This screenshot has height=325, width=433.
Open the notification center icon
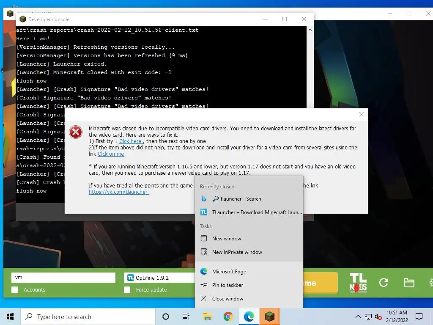419,317
